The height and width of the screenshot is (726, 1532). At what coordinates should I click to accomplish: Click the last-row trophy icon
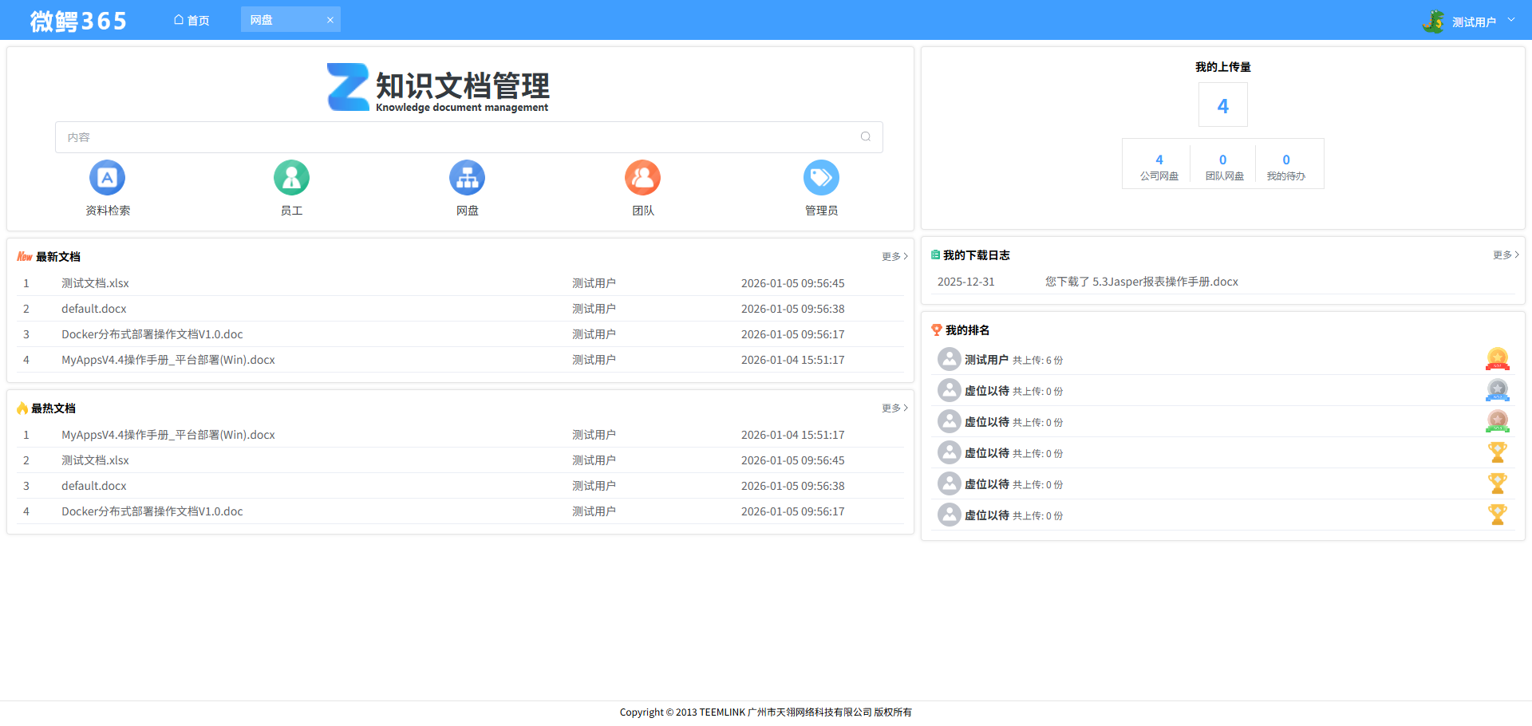1498,515
